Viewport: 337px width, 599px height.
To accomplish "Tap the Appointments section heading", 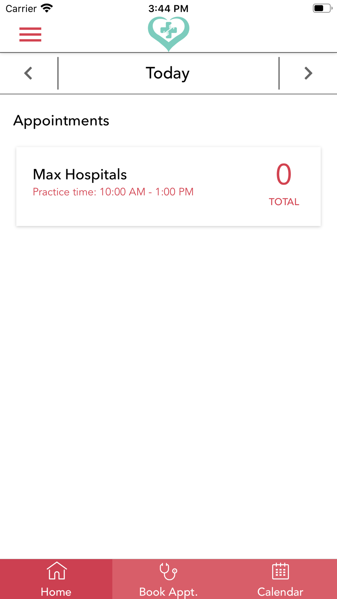I will point(61,121).
